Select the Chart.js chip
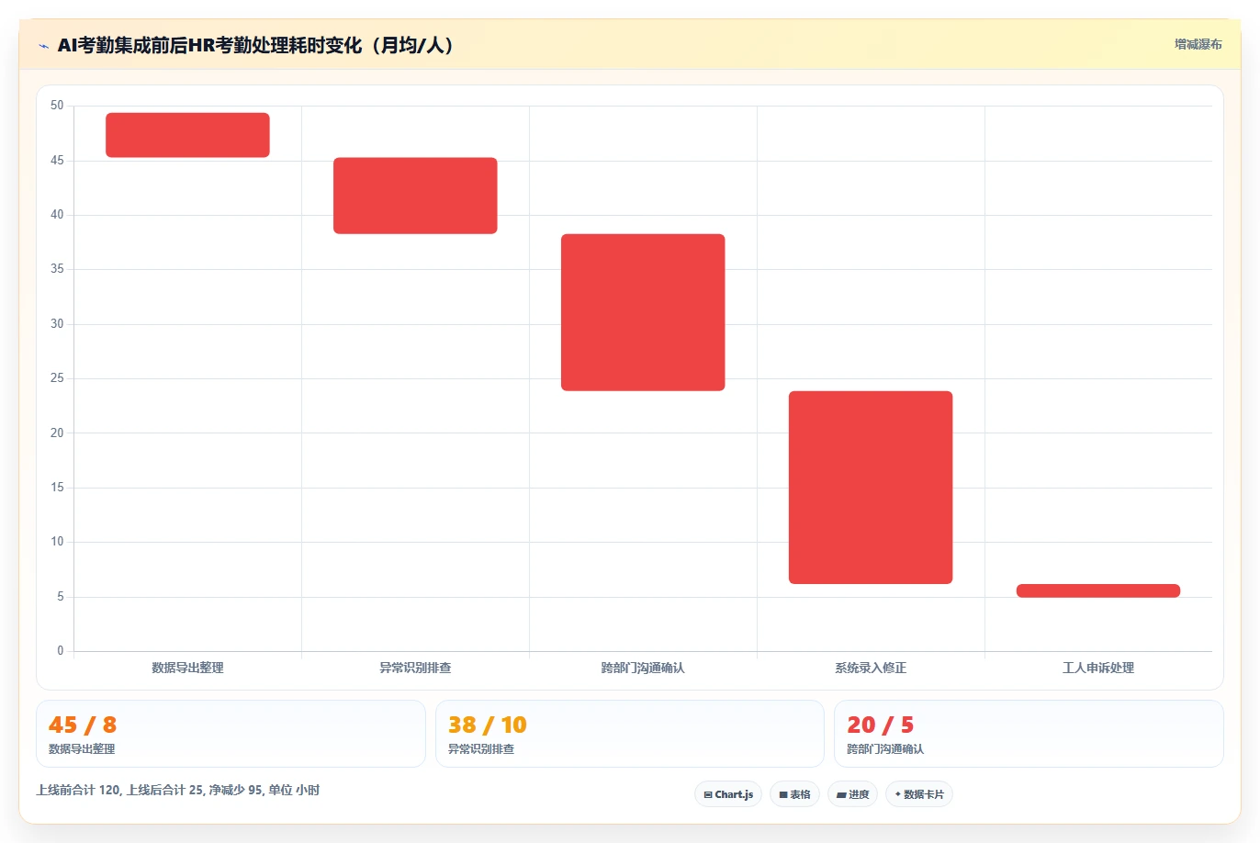This screenshot has height=843, width=1260. (x=728, y=794)
